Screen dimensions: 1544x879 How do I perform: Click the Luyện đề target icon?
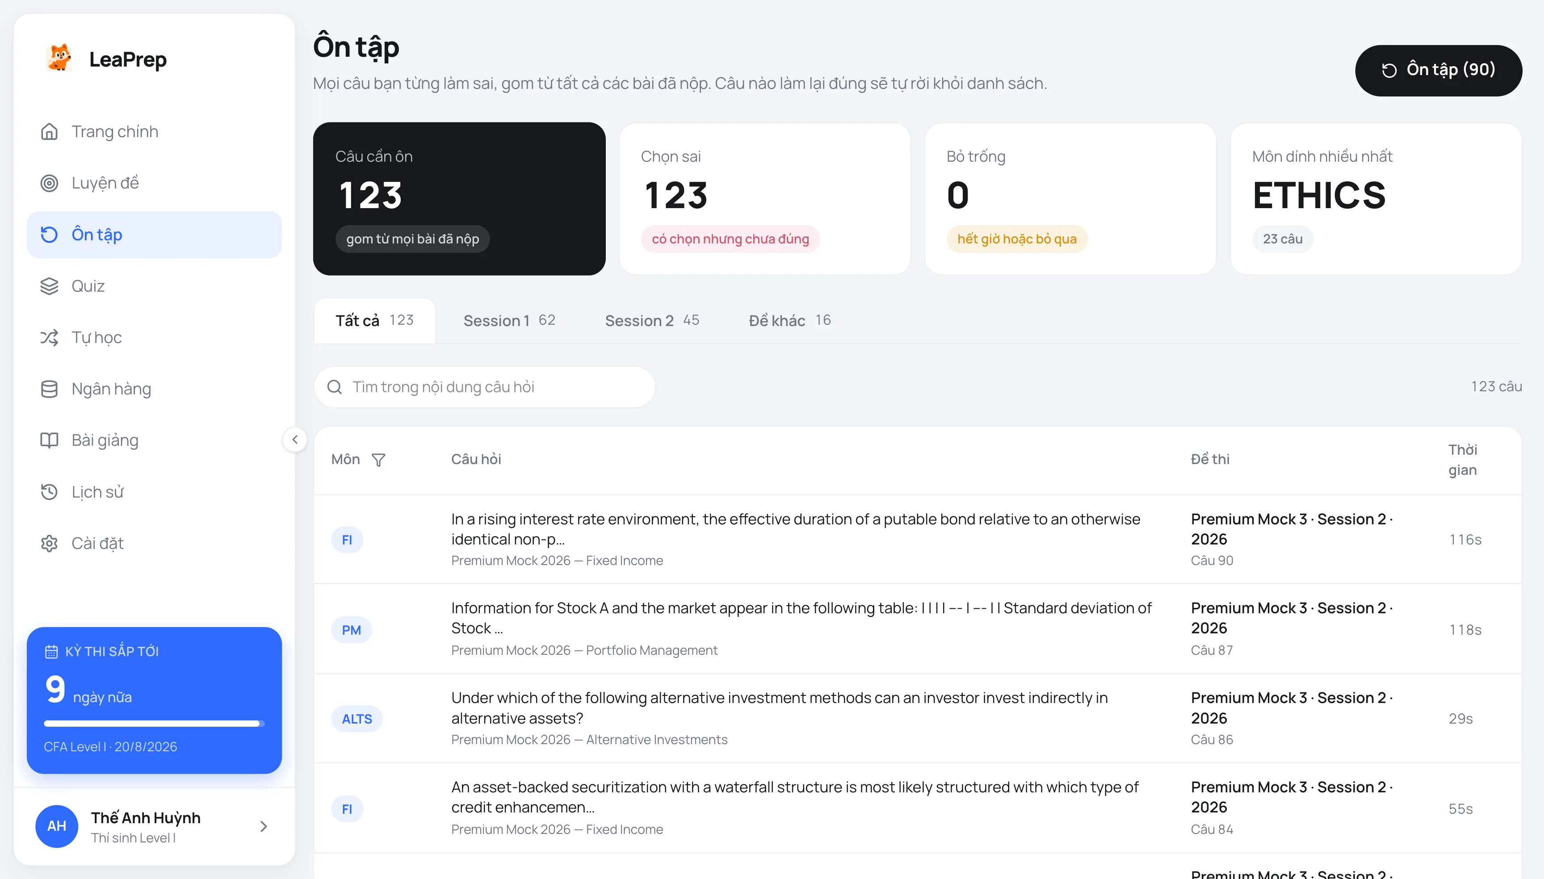[49, 183]
